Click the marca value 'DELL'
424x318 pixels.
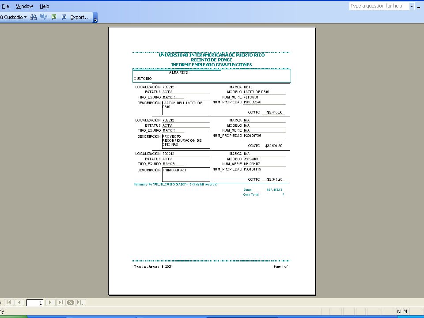248,87
